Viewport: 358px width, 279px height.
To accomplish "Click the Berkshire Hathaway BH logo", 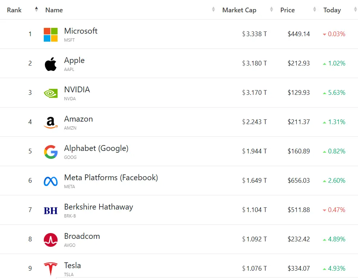I will click(51, 210).
